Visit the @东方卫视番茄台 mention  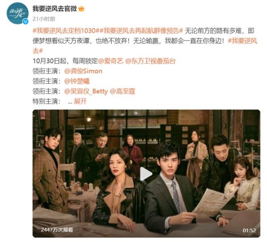(x=150, y=61)
